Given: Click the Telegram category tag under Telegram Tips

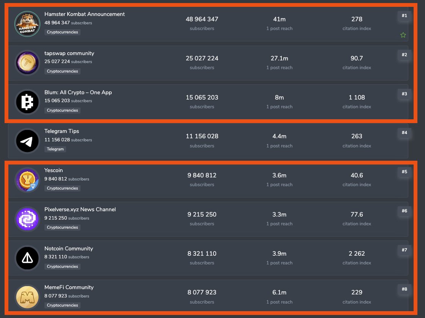Looking at the screenshot, I should click(x=55, y=149).
